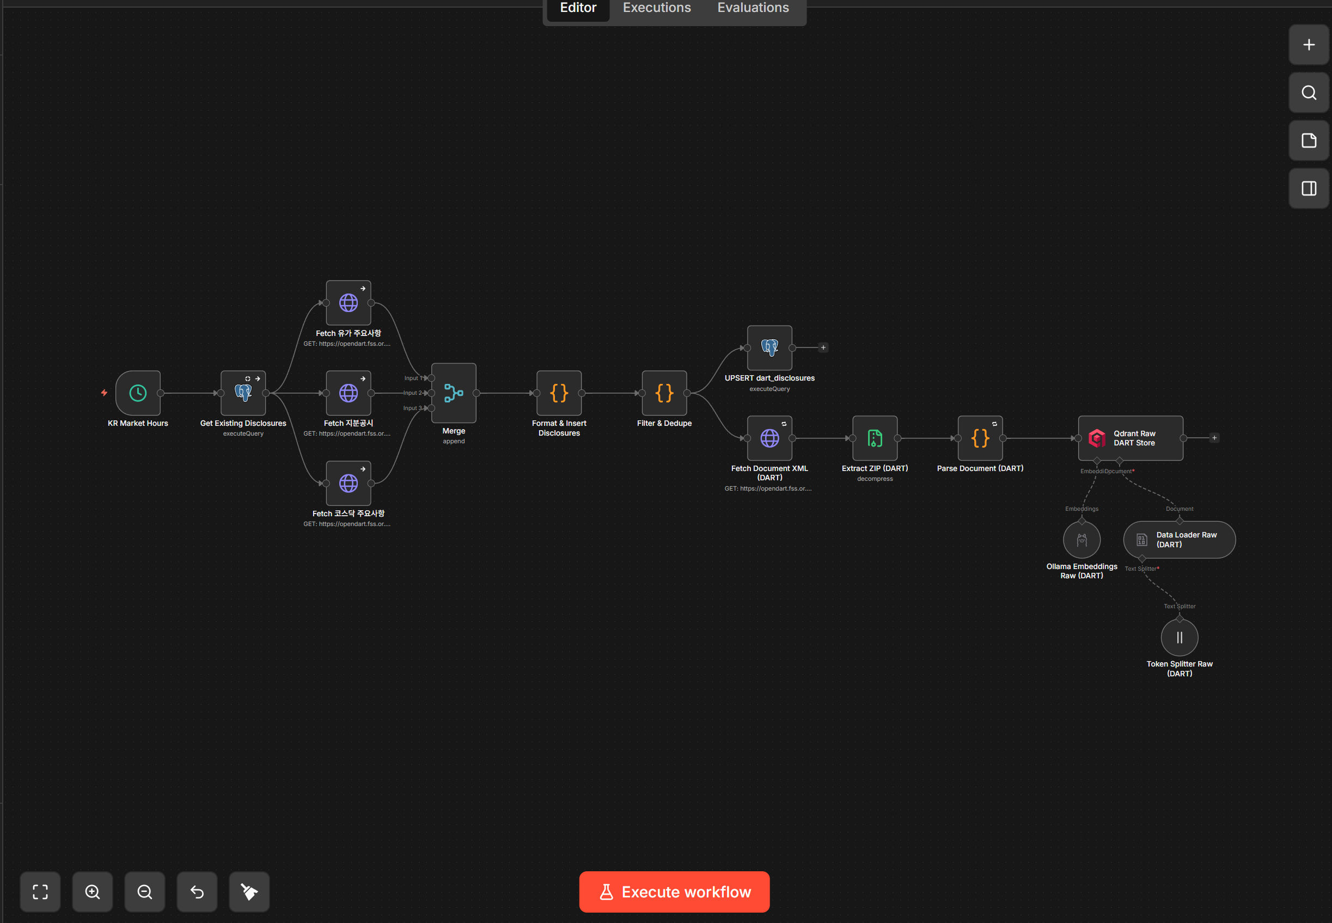Click the undo arrow button
Screen dimensions: 1332x923
tap(197, 892)
